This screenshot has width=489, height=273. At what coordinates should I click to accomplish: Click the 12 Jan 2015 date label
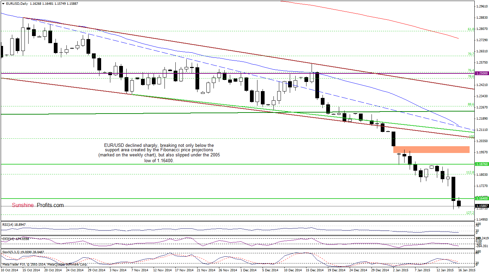pos(445,270)
